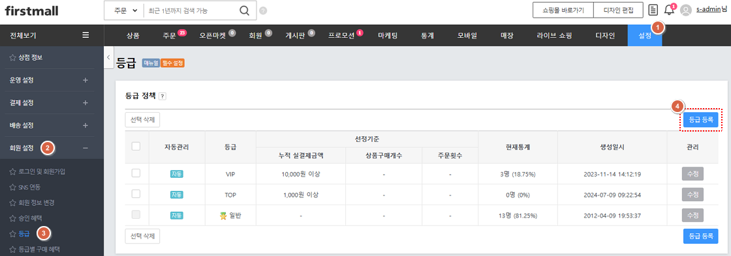This screenshot has height=256, width=731.
Task: Check the TOP grade row checkbox
Action: pyautogui.click(x=136, y=194)
